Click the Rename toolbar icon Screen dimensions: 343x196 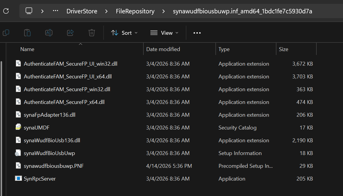point(49,33)
